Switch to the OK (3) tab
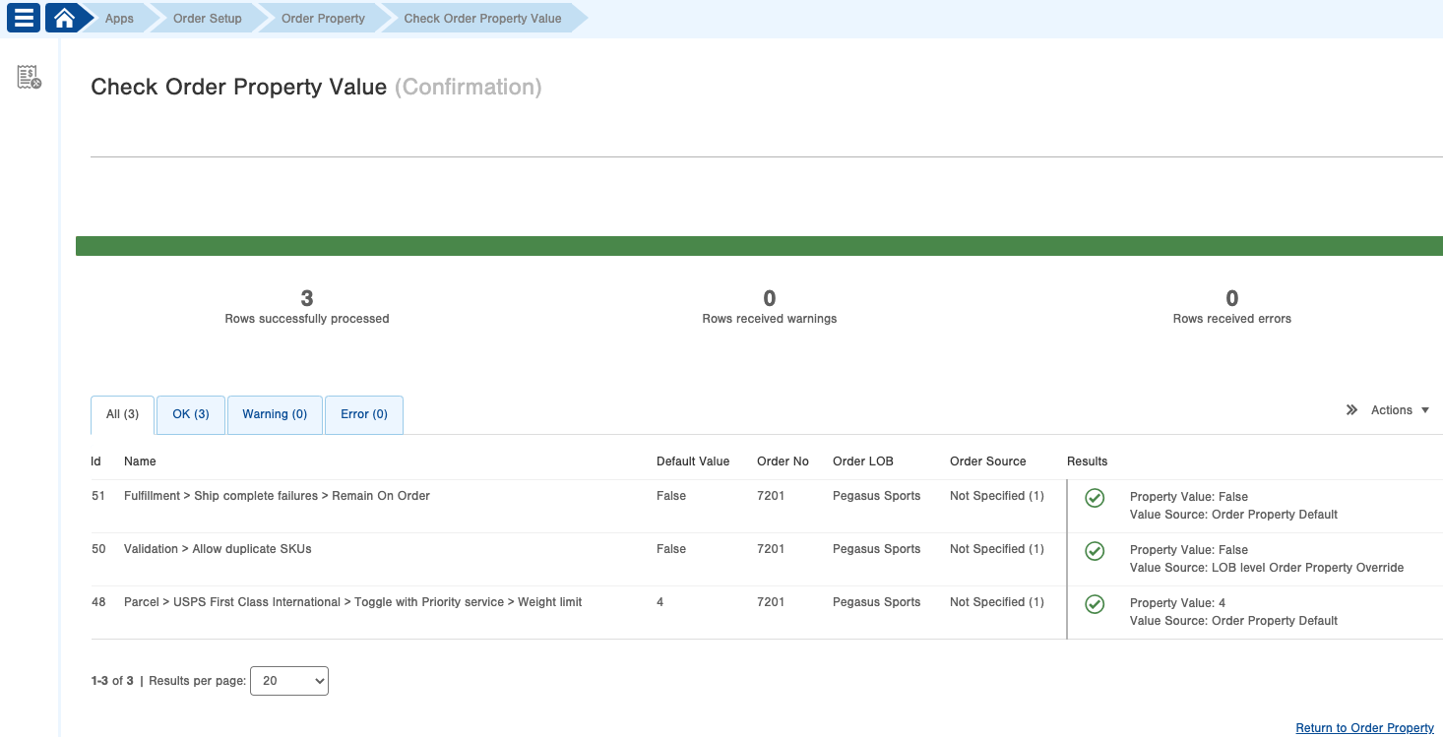 [x=191, y=414]
